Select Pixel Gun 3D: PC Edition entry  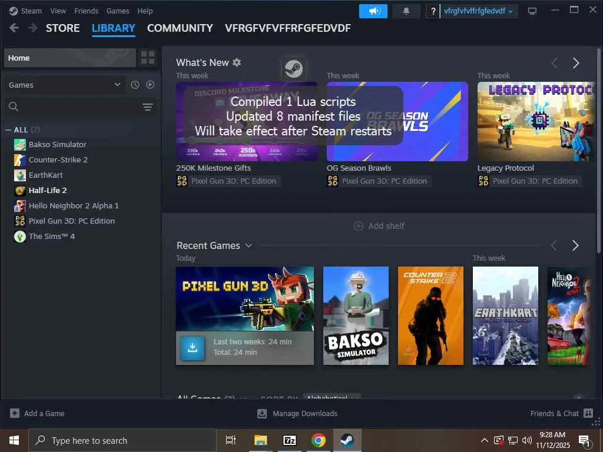(71, 221)
